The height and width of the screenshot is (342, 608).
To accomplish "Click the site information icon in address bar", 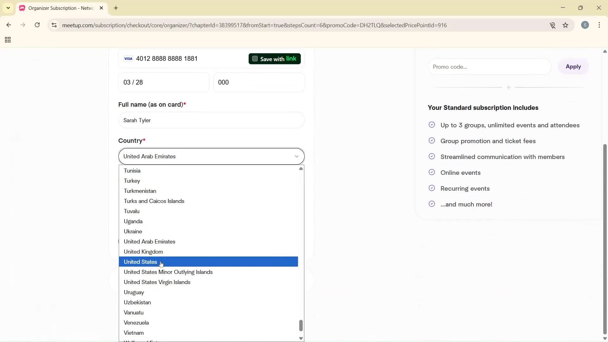I will 54,25.
